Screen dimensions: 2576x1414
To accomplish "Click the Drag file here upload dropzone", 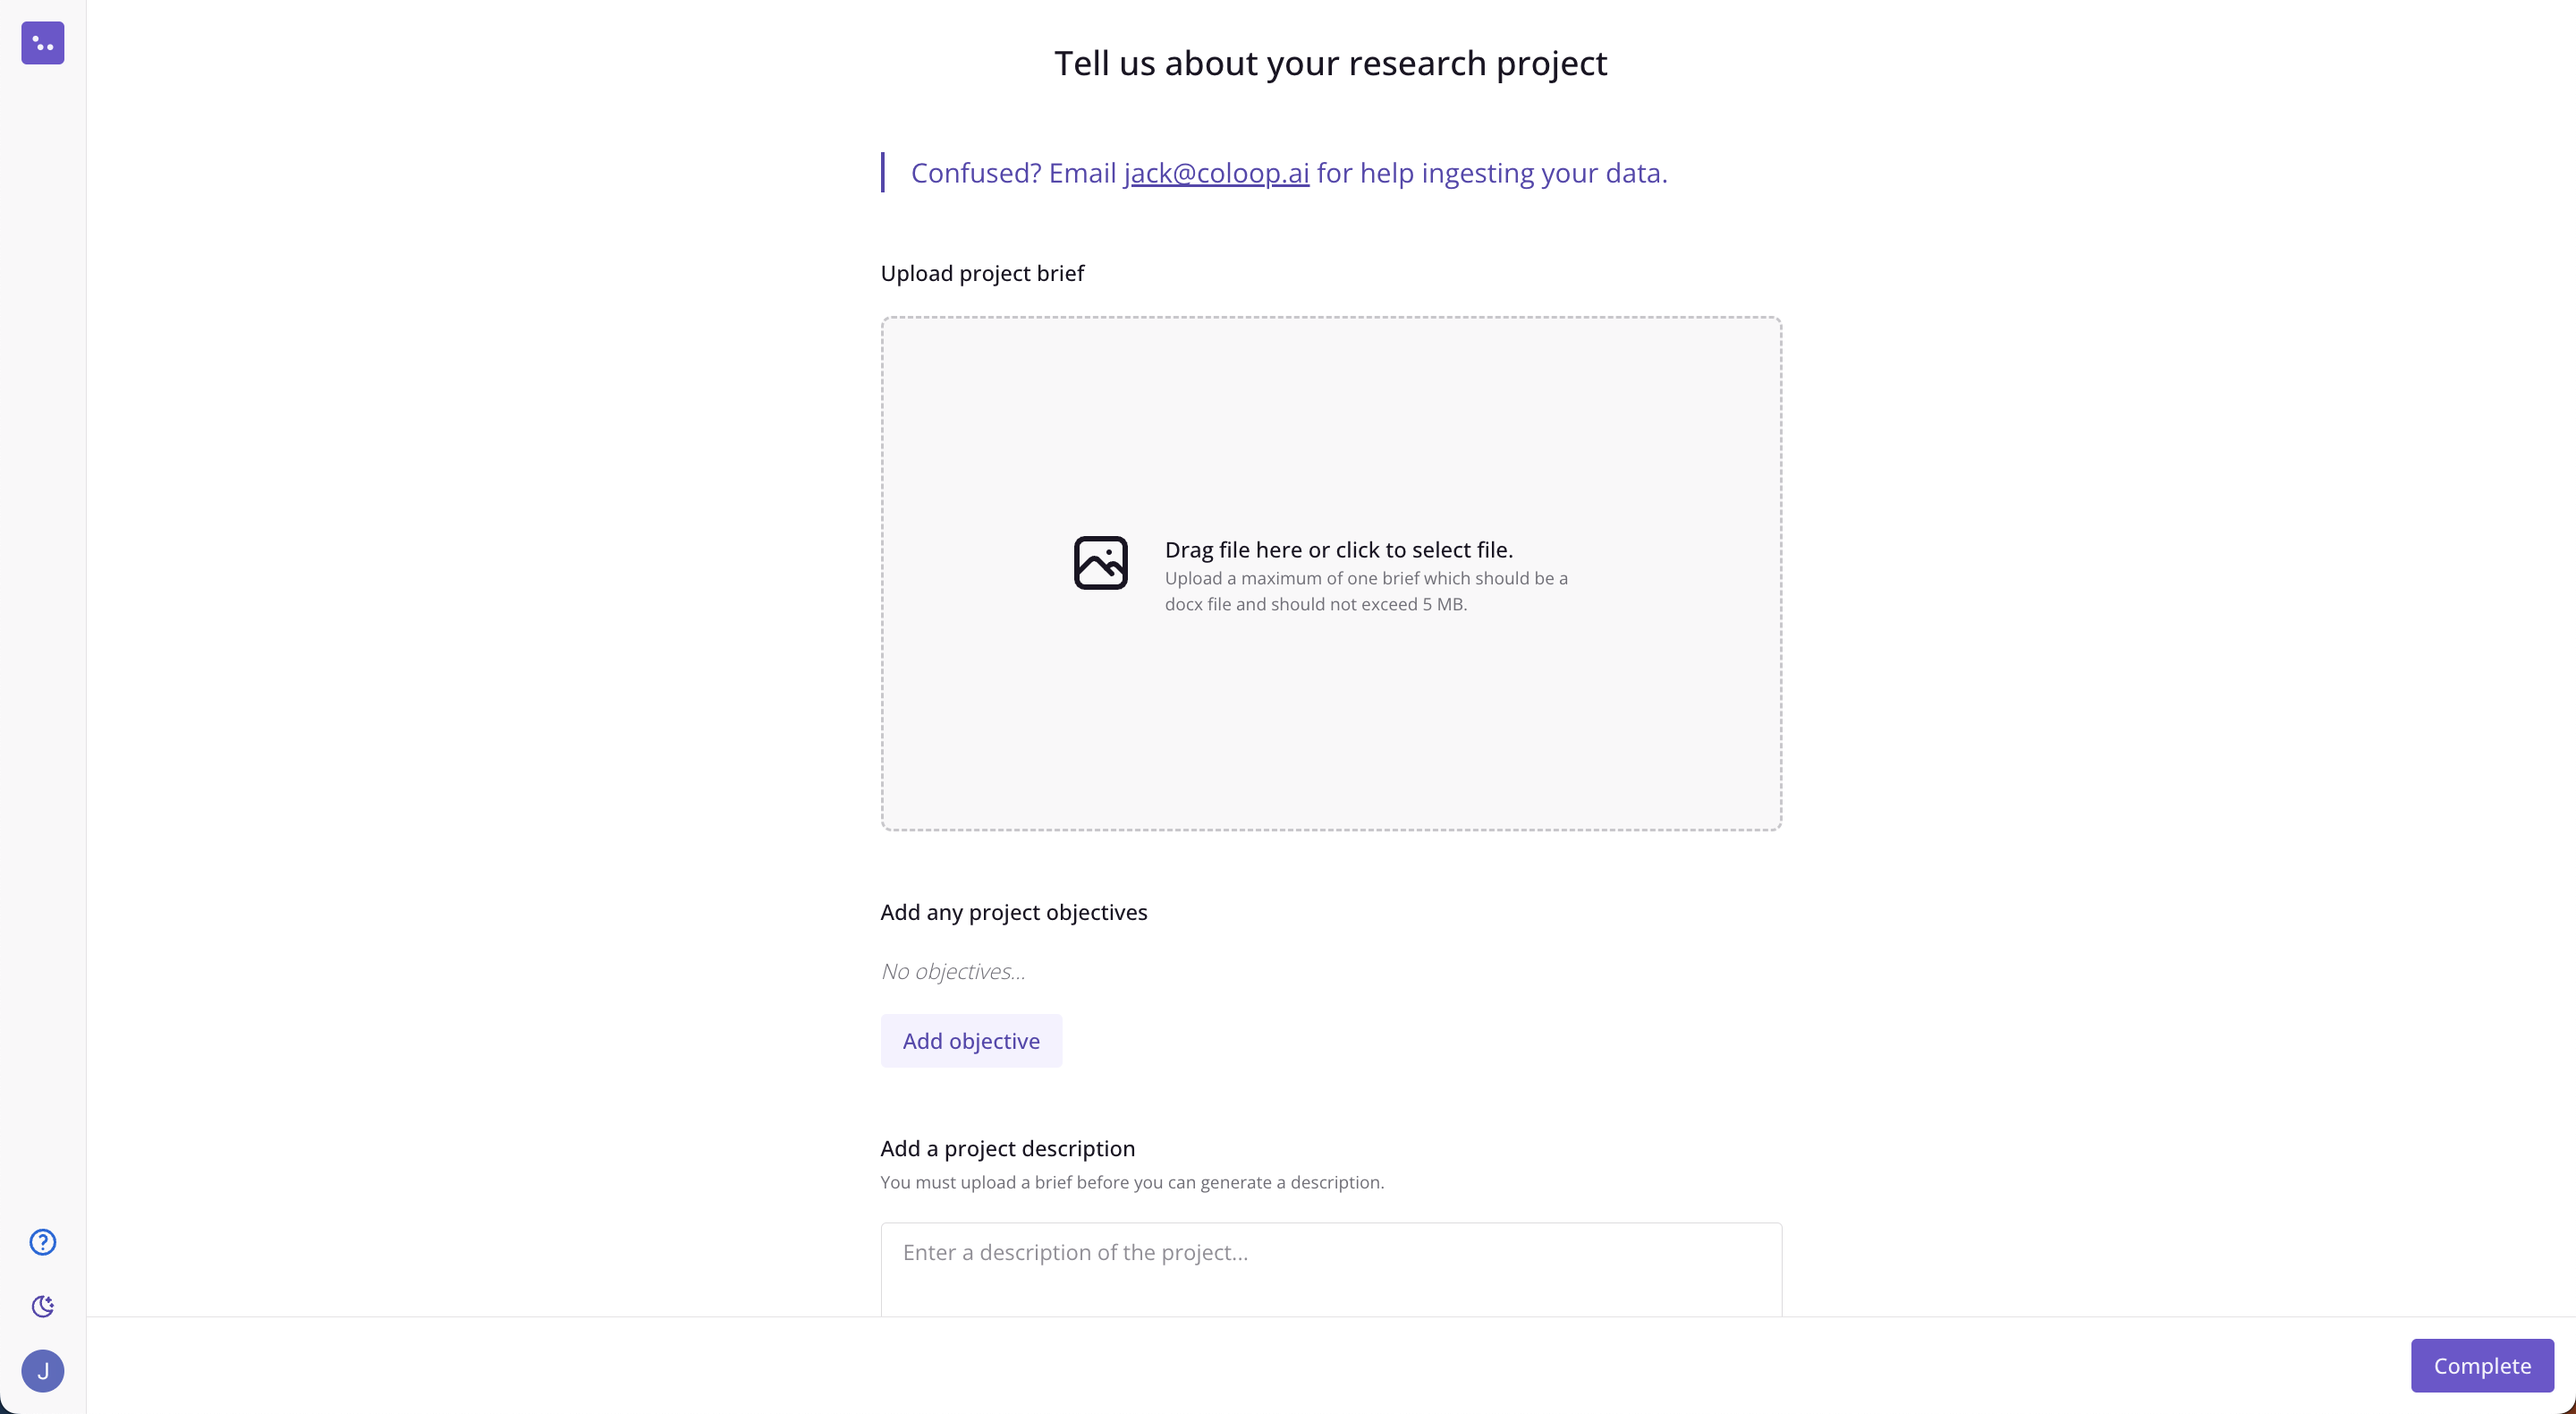I will [1331, 574].
